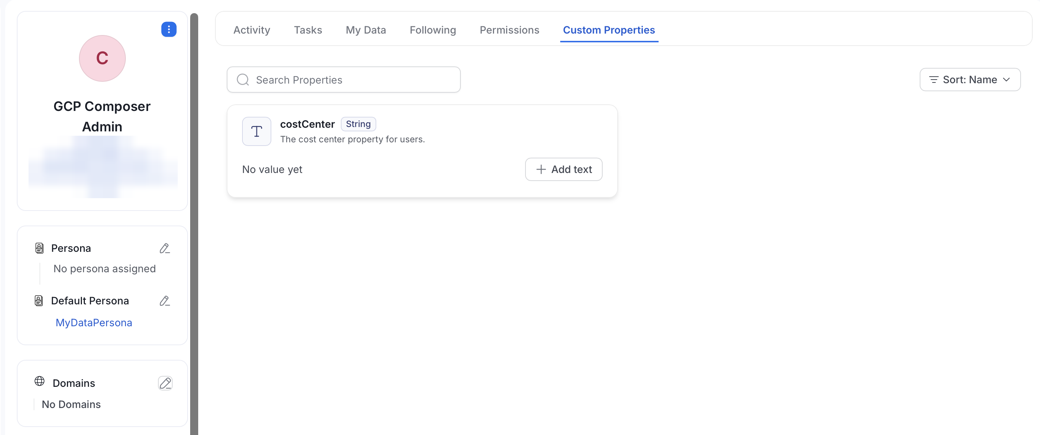Click the String type badge
Viewport: 1040px width, 435px height.
click(358, 124)
